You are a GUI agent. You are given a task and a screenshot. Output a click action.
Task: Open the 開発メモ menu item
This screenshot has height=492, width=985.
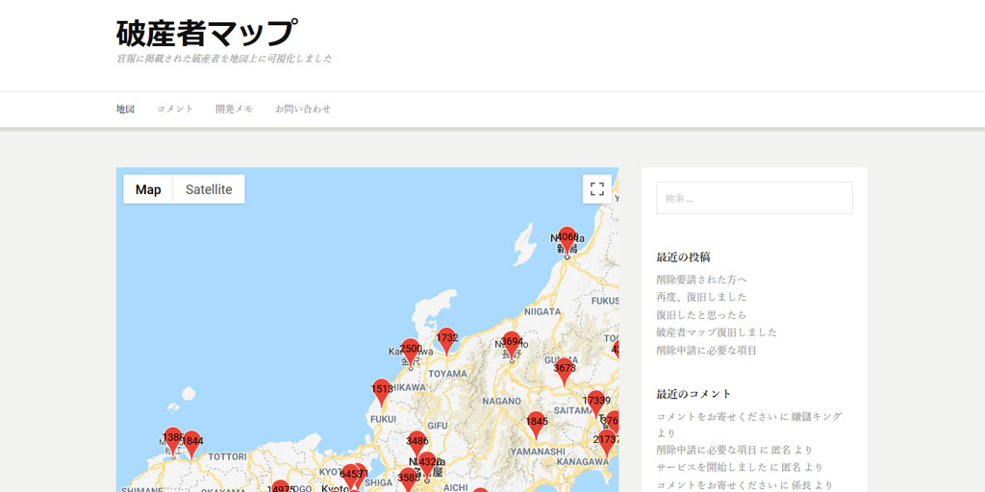click(234, 110)
